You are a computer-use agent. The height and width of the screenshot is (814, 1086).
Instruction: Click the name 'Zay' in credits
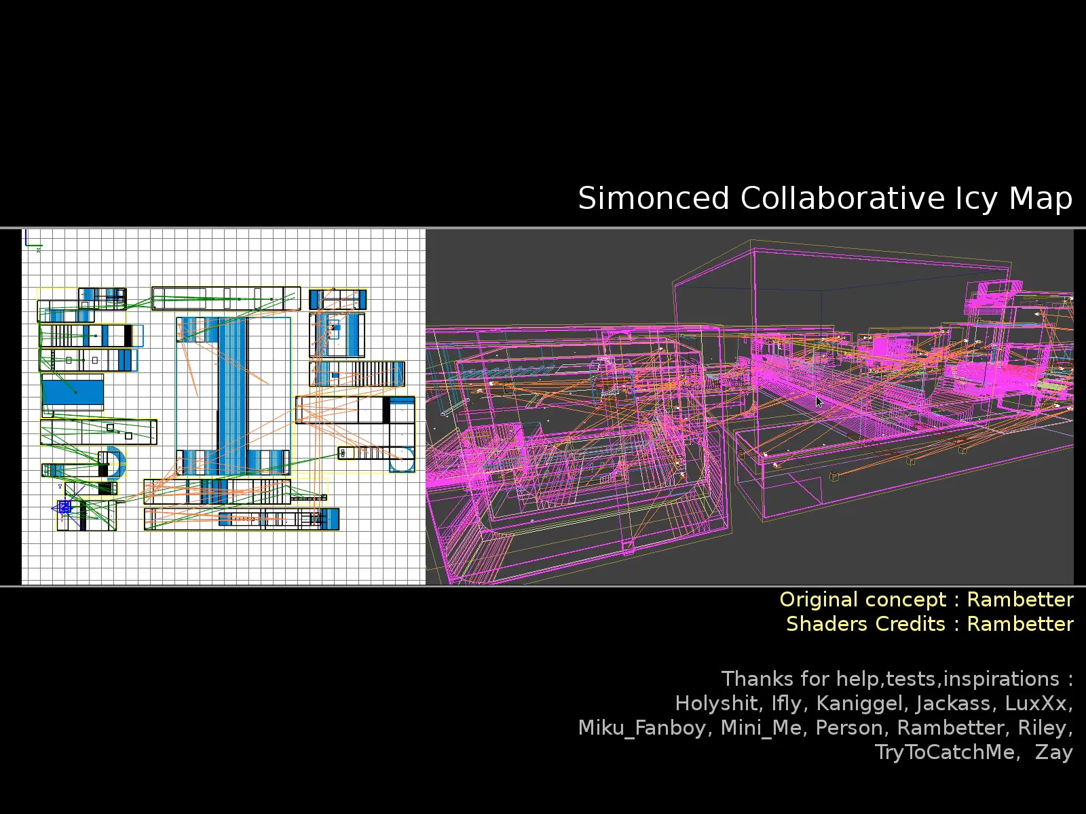point(1053,752)
